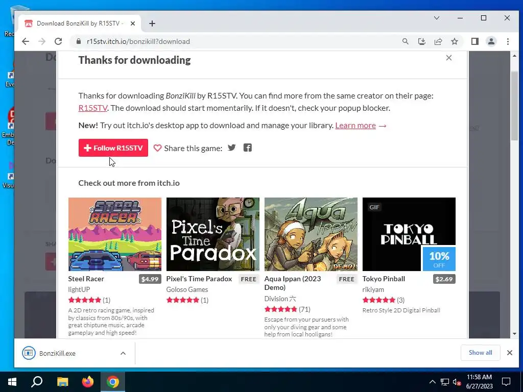Image resolution: width=523 pixels, height=392 pixels.
Task: Open the Tokyo Pinball thumbnail
Action: [x=409, y=234]
